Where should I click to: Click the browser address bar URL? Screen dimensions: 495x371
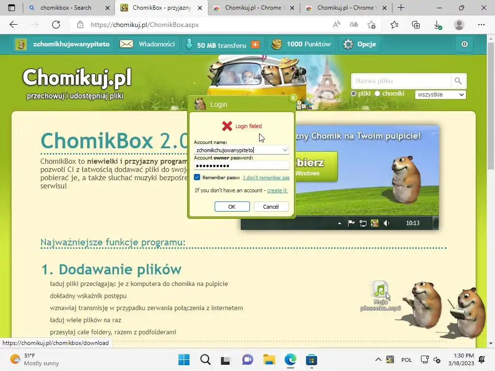click(145, 25)
